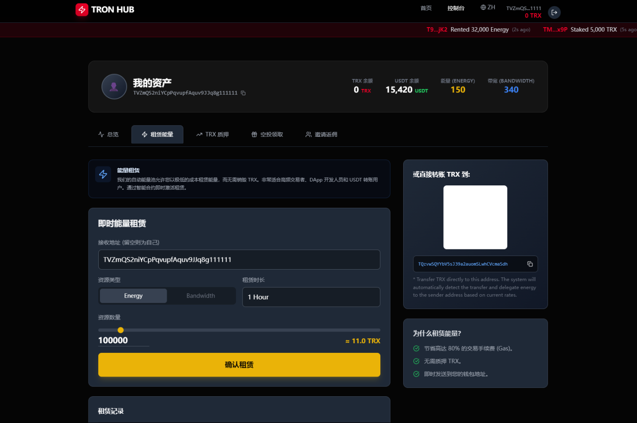
Task: Click the receiving address input field
Action: (x=239, y=259)
